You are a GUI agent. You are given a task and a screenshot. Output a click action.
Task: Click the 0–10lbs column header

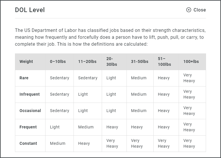pos(58,61)
